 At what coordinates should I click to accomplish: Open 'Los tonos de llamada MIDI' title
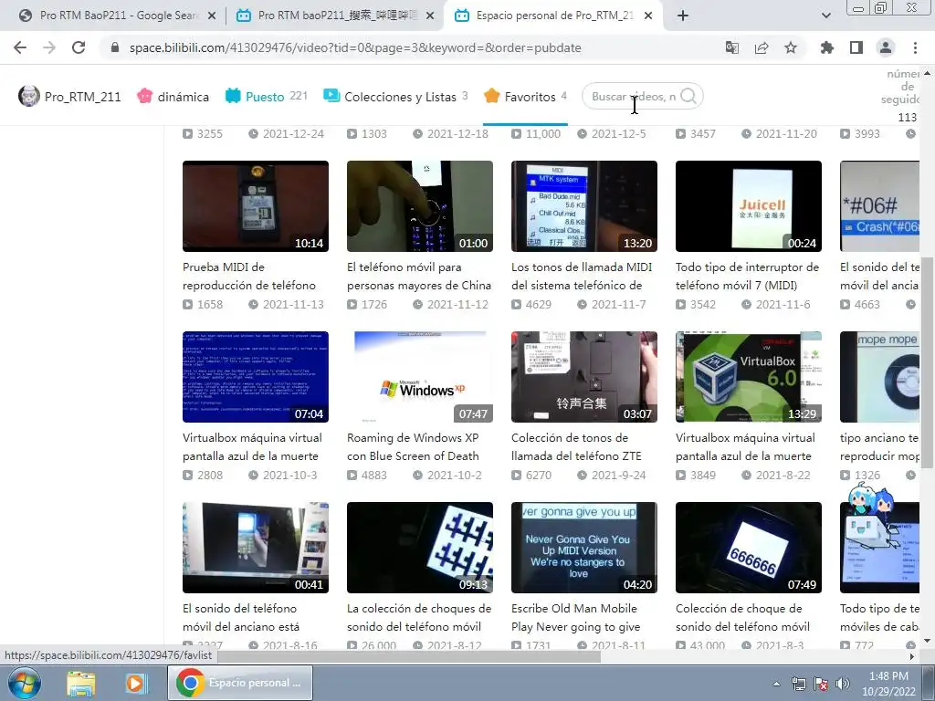coord(582,276)
